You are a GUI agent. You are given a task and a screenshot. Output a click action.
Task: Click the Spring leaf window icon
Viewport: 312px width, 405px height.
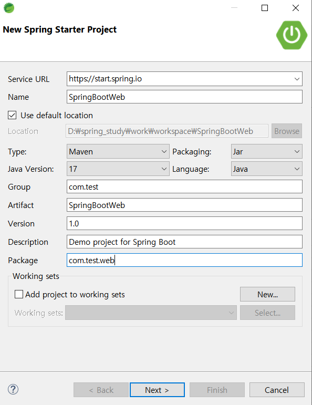pyautogui.click(x=9, y=8)
